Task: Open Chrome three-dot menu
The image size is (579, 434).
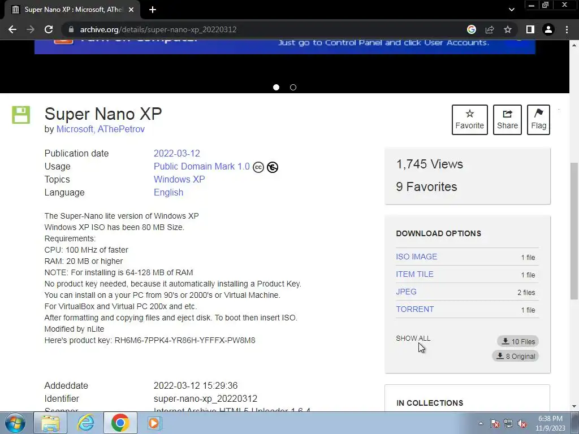Action: [567, 29]
